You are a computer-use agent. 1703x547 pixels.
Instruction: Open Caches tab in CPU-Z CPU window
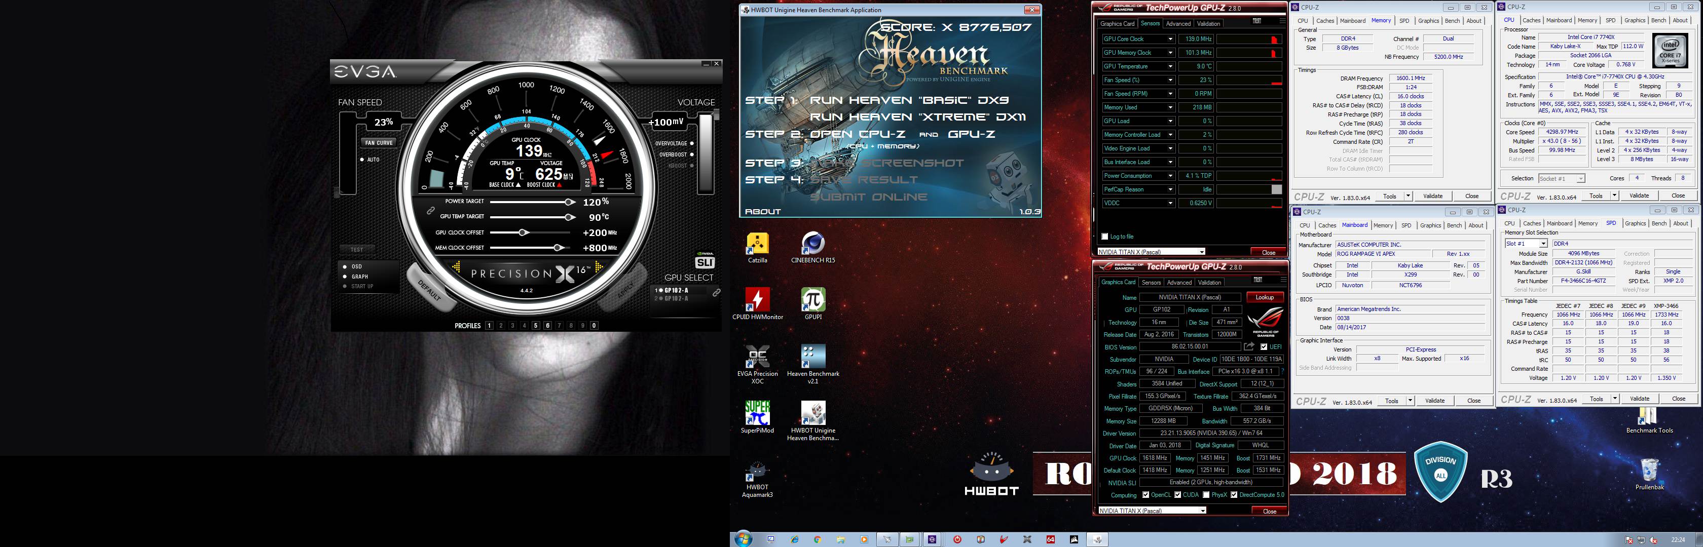click(x=1532, y=20)
